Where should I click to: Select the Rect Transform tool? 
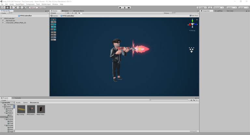tap(20, 8)
